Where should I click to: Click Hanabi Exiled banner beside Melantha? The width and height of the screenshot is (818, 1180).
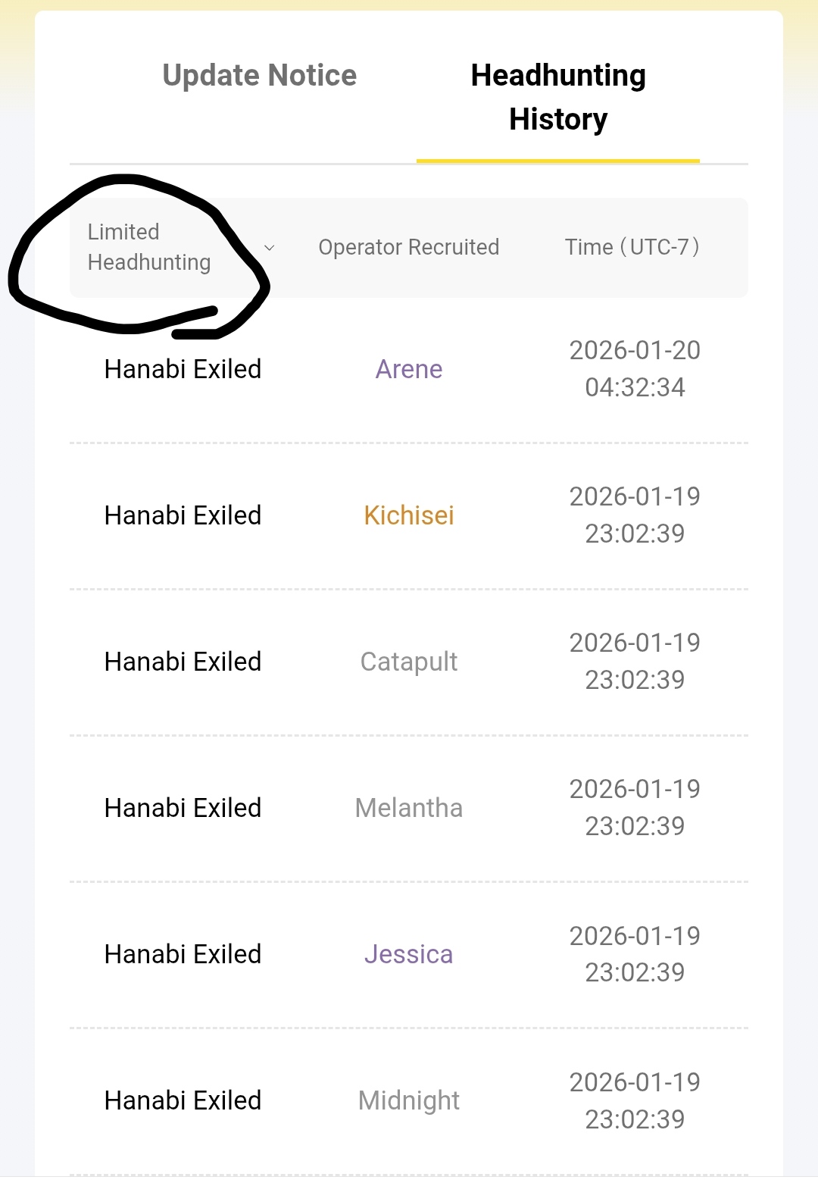coord(183,808)
